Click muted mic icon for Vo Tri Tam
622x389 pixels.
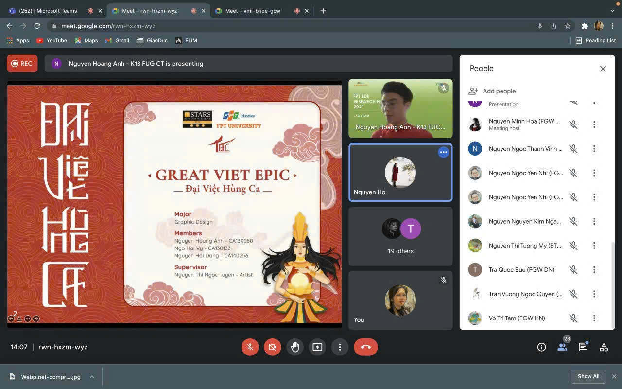[x=573, y=318]
